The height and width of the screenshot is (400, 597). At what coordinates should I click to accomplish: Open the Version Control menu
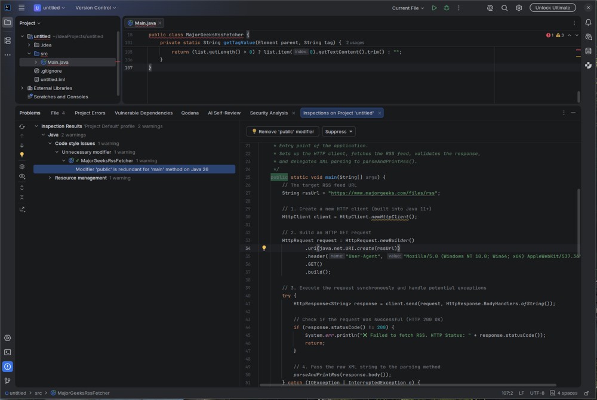coord(96,8)
